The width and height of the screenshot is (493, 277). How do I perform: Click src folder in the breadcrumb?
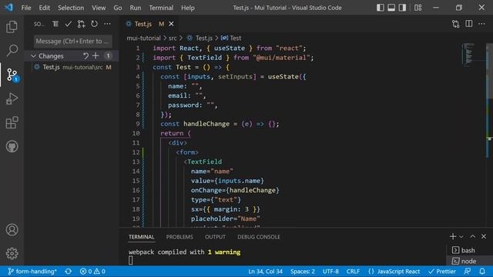point(173,38)
